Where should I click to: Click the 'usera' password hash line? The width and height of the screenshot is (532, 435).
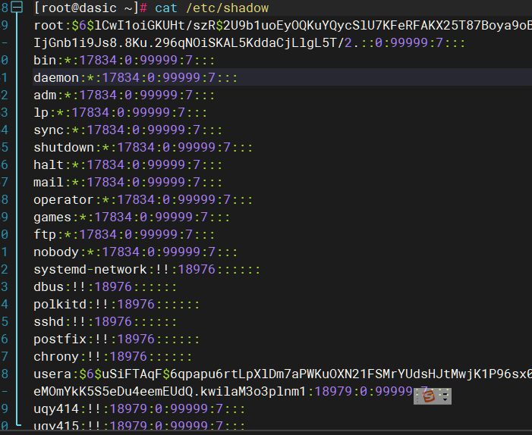(x=282, y=374)
